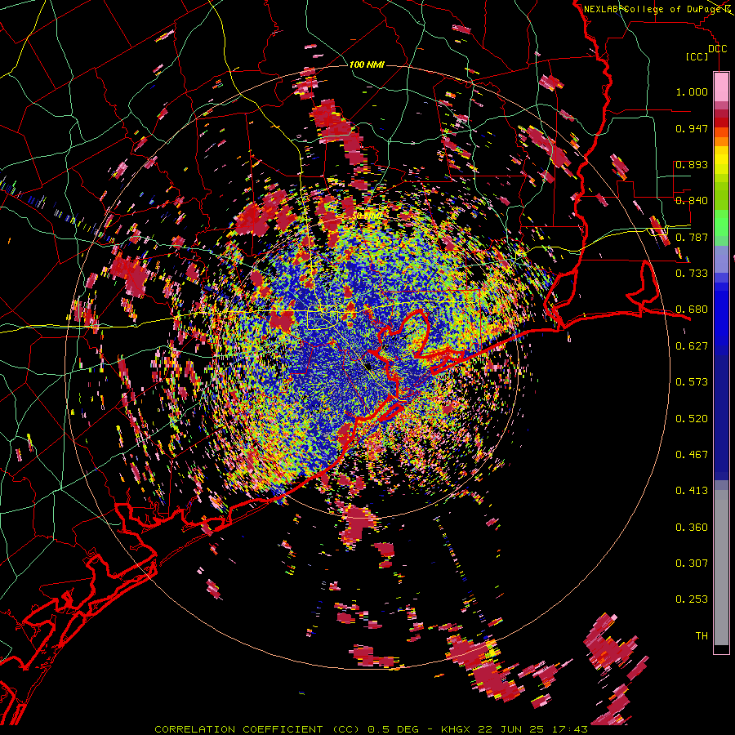
Task: Click the 0.467 scale value
Action: click(692, 455)
